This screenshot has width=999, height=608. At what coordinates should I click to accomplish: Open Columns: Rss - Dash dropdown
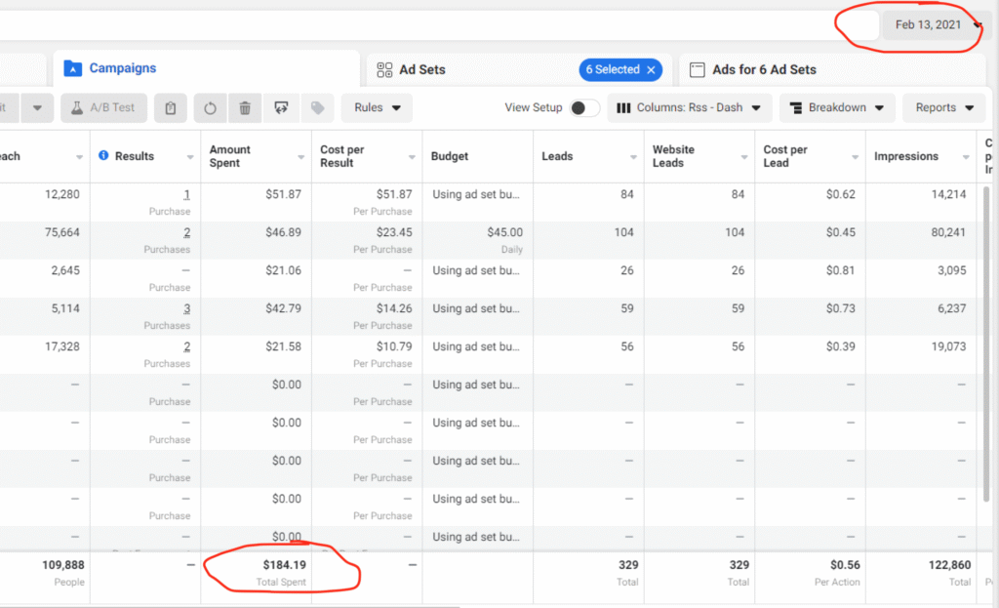(x=690, y=107)
